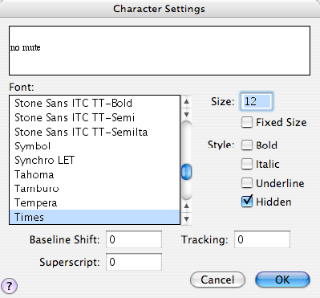Toggle the Bold style checkbox
Image resolution: width=320 pixels, height=298 pixels.
(246, 145)
